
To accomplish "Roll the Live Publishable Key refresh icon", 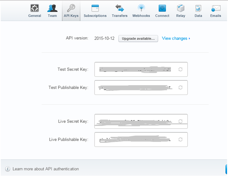I will [180, 139].
